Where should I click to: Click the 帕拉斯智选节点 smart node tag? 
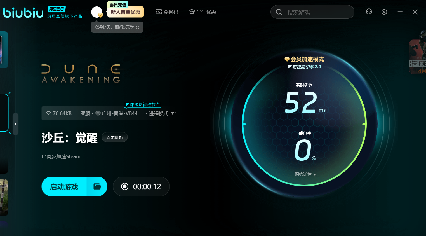[143, 105]
